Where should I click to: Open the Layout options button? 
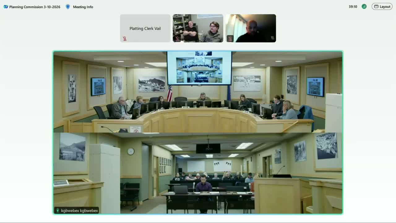click(382, 7)
